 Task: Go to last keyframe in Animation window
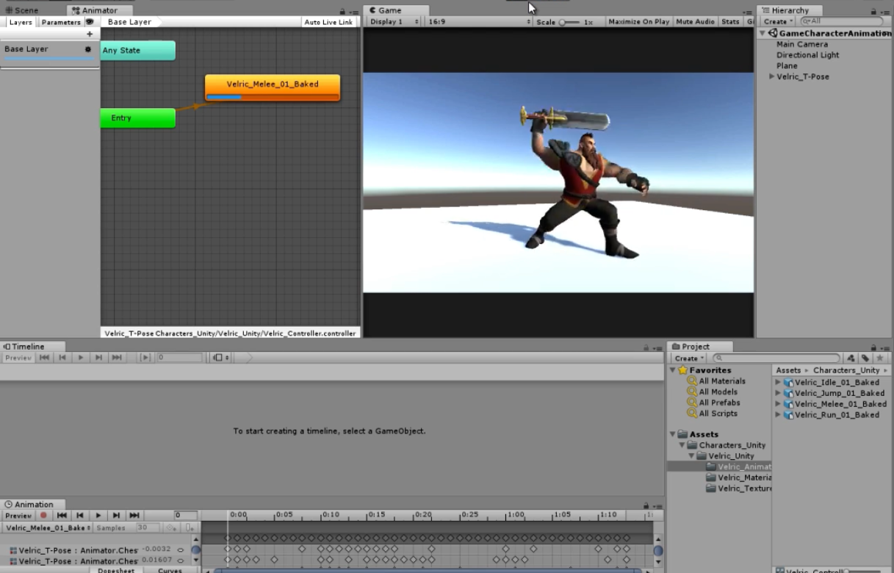(134, 516)
